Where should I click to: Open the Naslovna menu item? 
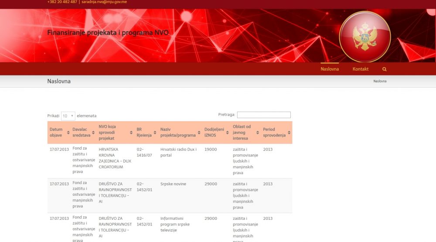tap(330, 69)
